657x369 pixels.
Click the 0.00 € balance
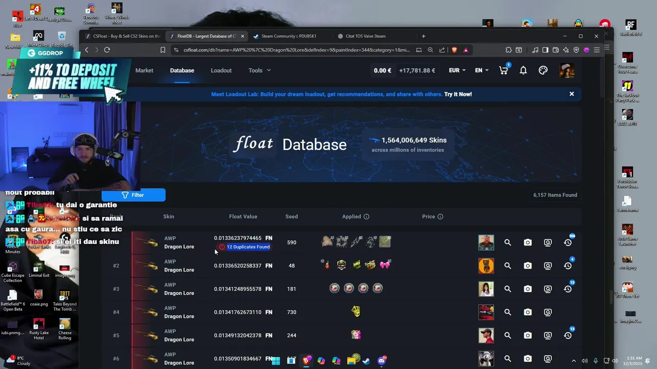382,70
